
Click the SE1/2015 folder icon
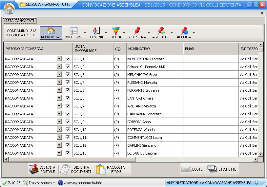23,4
